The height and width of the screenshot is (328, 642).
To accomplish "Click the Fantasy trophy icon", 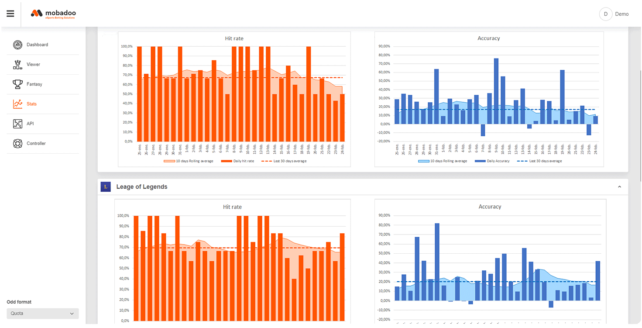I will (17, 84).
